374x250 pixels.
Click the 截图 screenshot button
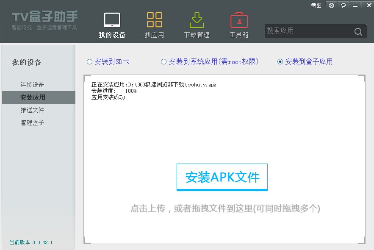[316, 5]
